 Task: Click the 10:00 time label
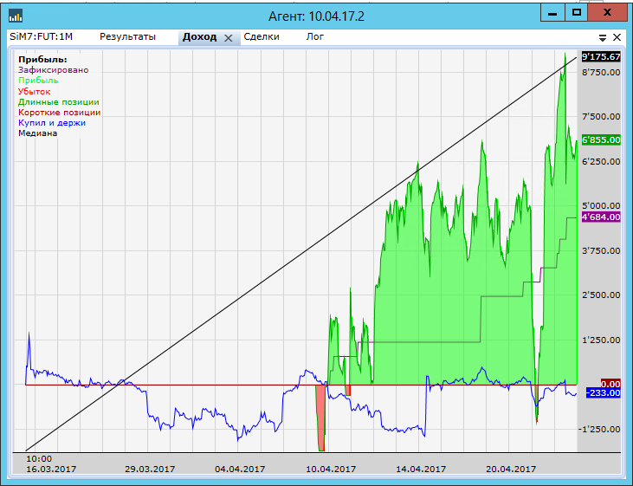39,459
